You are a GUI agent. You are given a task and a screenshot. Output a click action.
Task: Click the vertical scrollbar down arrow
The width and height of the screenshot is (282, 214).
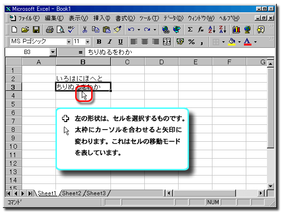(270, 186)
